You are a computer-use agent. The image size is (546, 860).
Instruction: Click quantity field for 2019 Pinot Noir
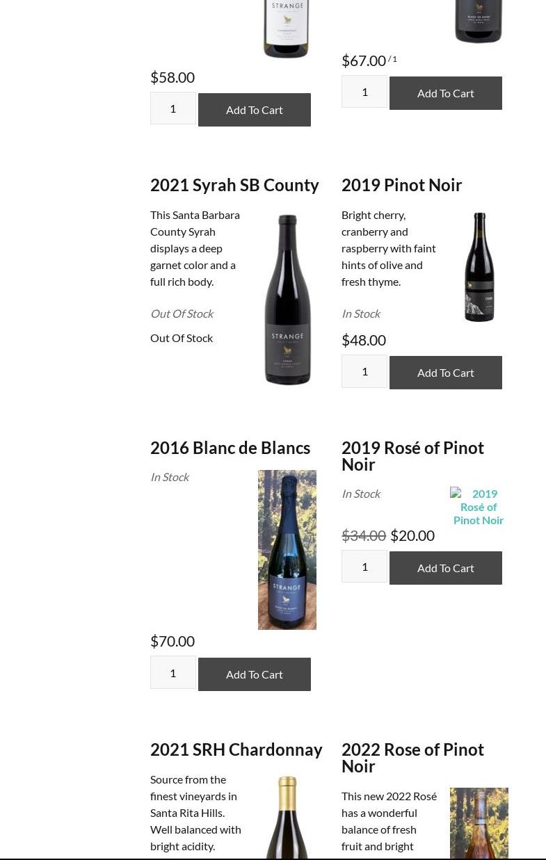click(364, 371)
